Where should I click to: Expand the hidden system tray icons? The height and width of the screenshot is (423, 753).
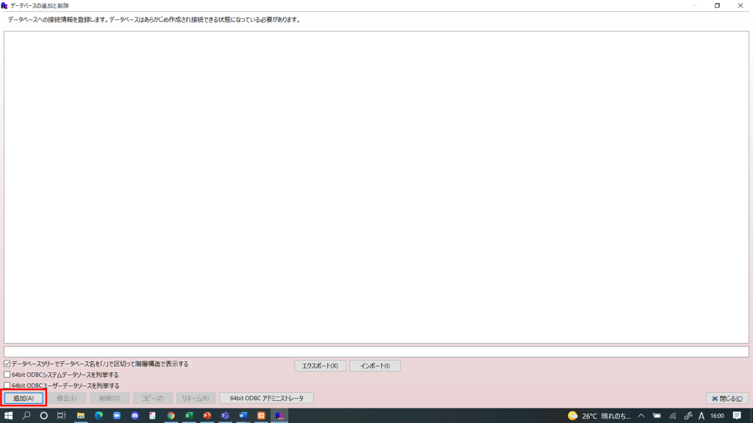641,416
